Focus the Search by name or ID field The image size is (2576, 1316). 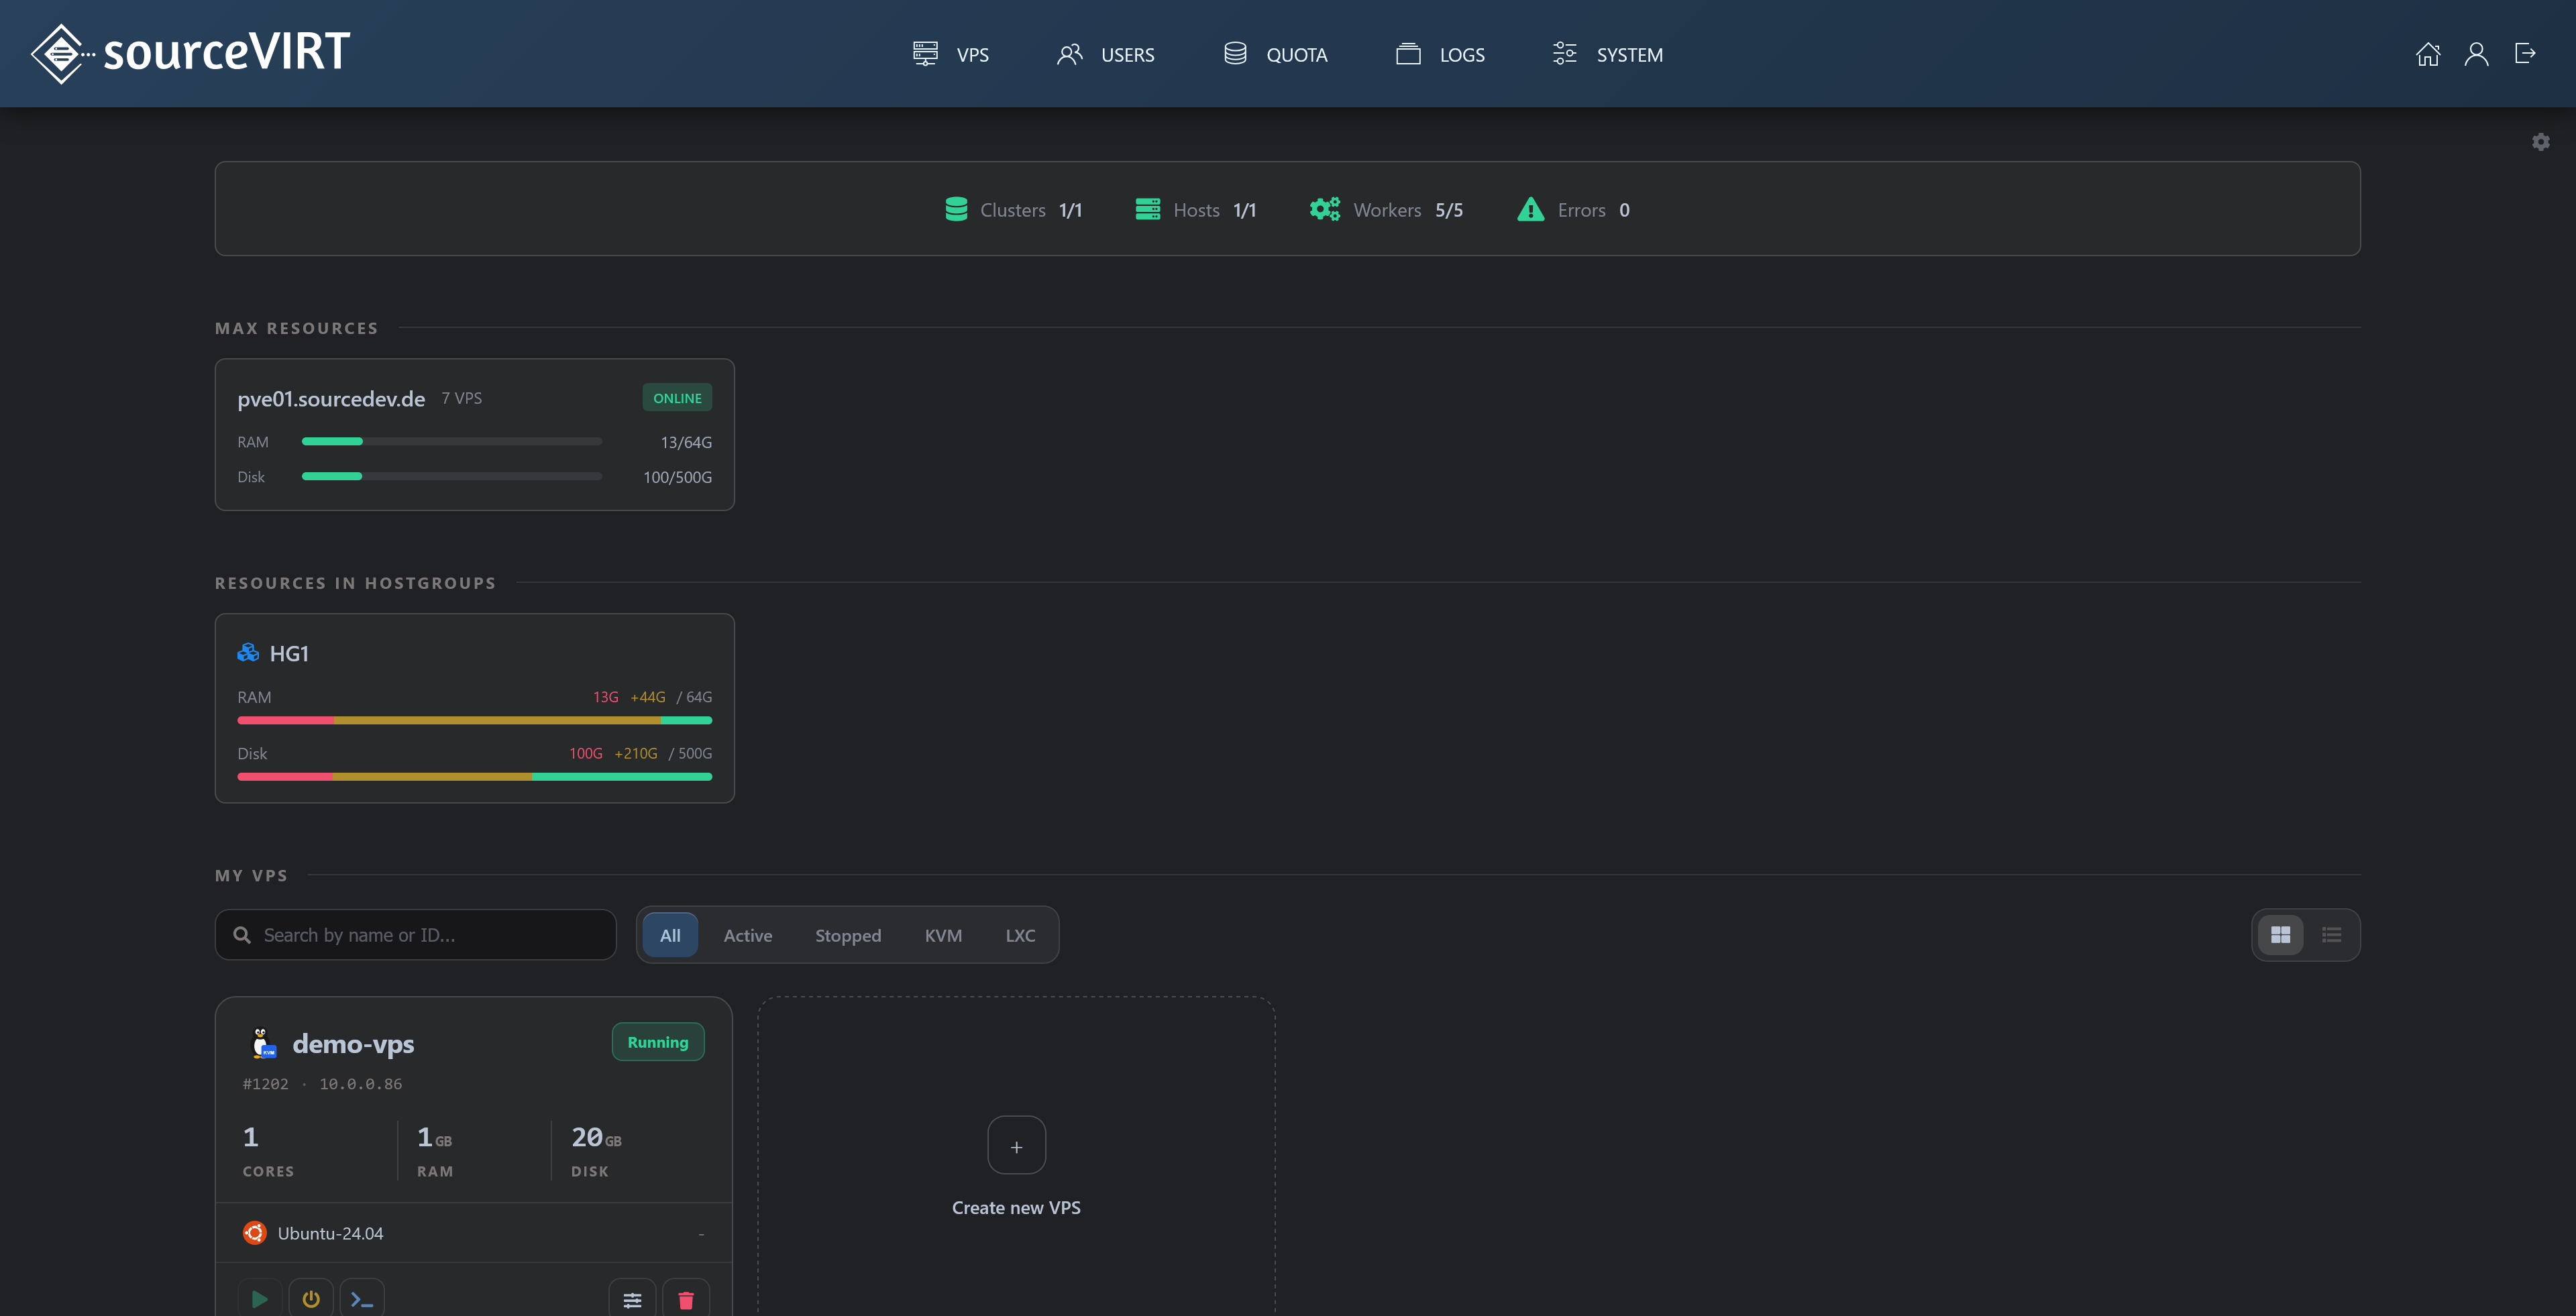tap(415, 935)
